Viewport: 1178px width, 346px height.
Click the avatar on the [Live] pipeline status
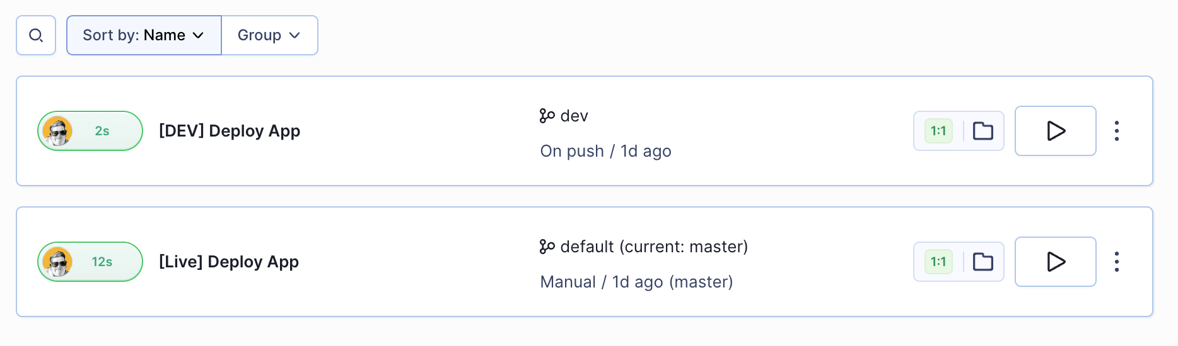coord(57,262)
